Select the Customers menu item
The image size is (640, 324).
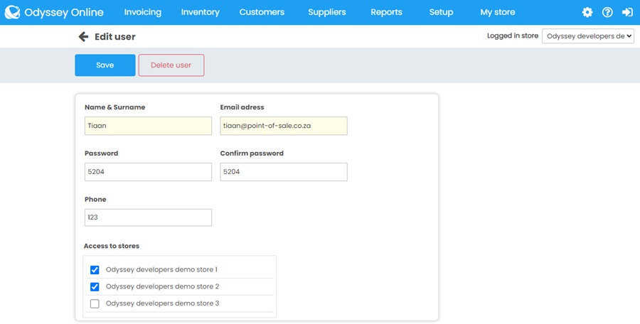point(262,12)
